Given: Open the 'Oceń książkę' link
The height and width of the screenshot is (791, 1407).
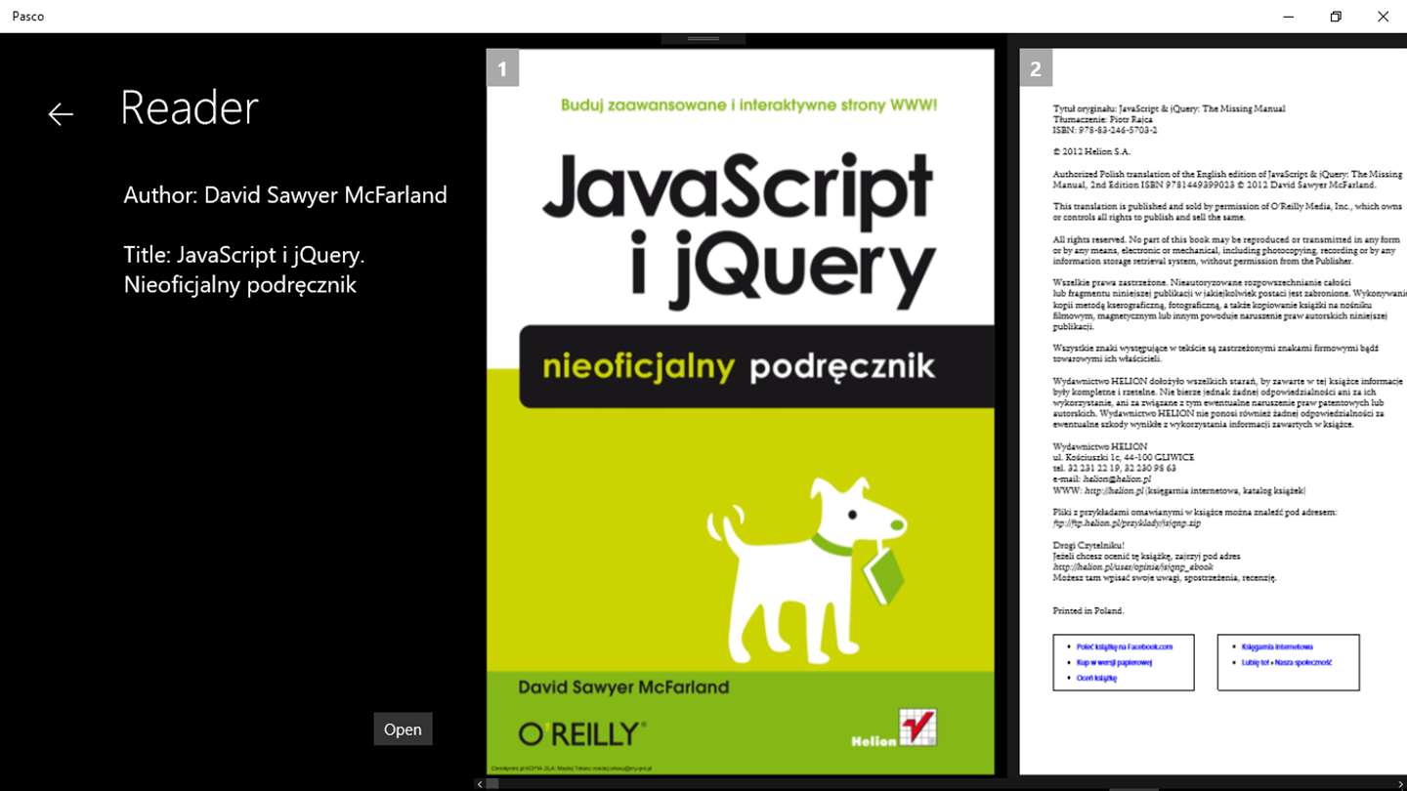Looking at the screenshot, I should click(x=1096, y=678).
